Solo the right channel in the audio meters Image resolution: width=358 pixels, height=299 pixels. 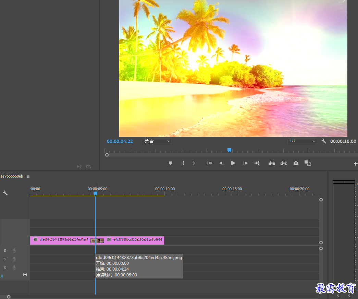pos(349,296)
